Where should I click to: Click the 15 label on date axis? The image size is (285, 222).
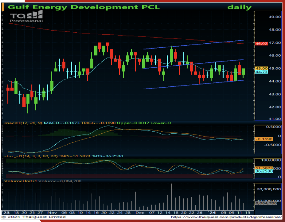pos(247,213)
